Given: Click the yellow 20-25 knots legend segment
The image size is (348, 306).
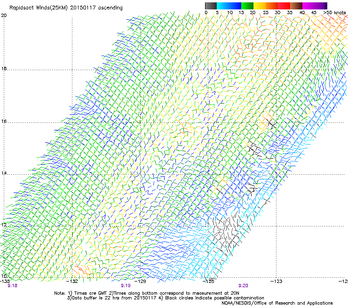Looking at the screenshot, I should coord(260,6).
